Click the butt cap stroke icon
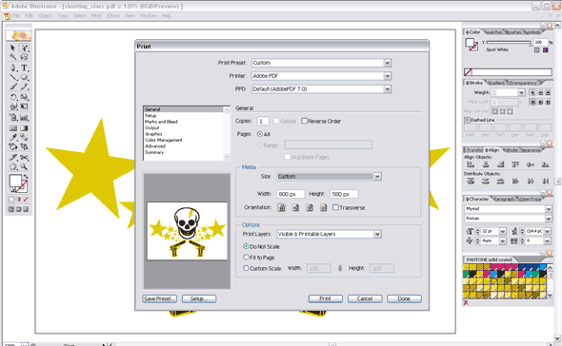Image resolution: width=562 pixels, height=346 pixels. (533, 92)
